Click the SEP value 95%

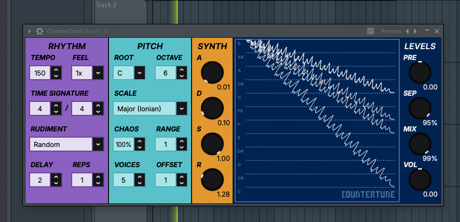coord(430,123)
